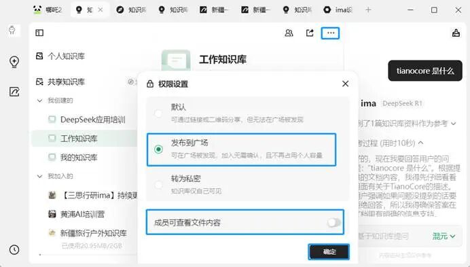Open the notes edit icon in left rail
Screen dimensions: 470x267
point(14,92)
